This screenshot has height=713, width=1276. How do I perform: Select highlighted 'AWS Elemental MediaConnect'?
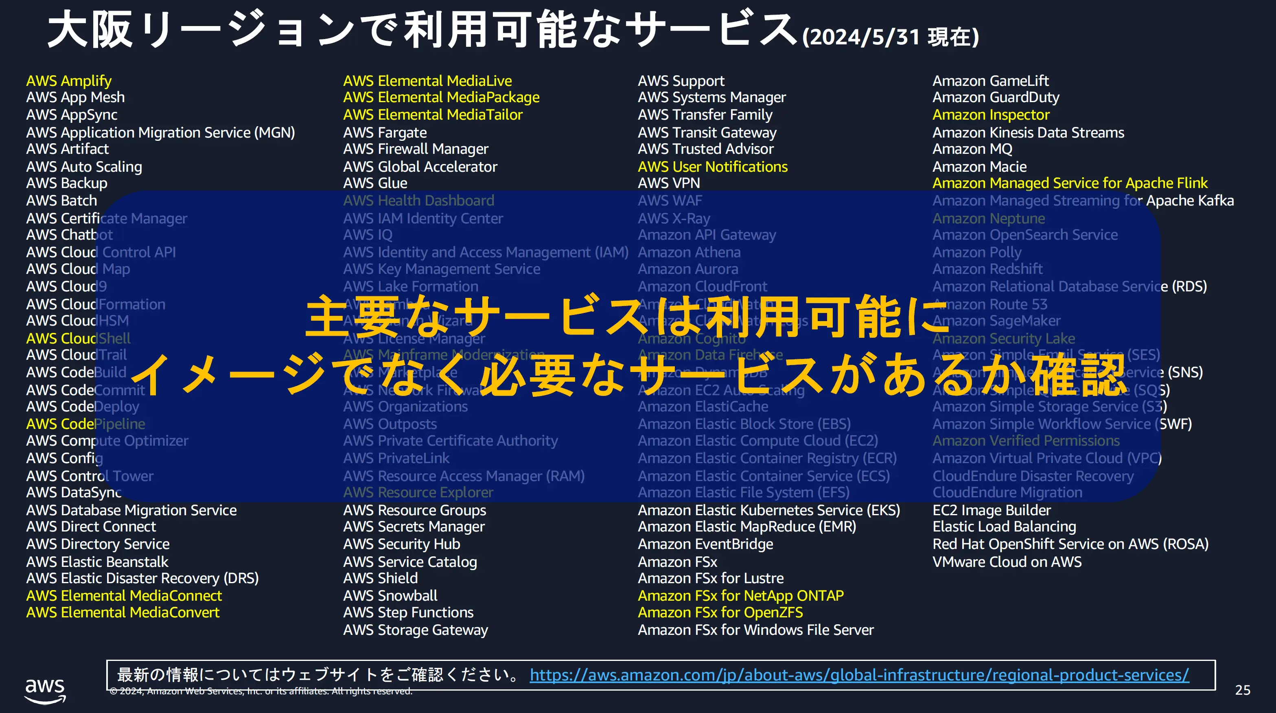pos(124,596)
